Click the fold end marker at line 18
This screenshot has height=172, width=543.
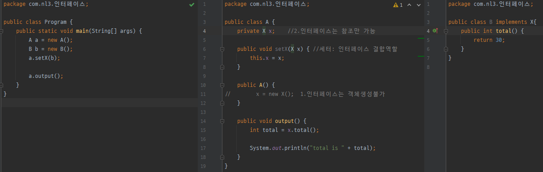pos(222,157)
